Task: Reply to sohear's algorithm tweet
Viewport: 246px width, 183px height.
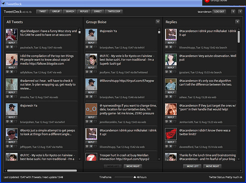Action: click(x=171, y=92)
